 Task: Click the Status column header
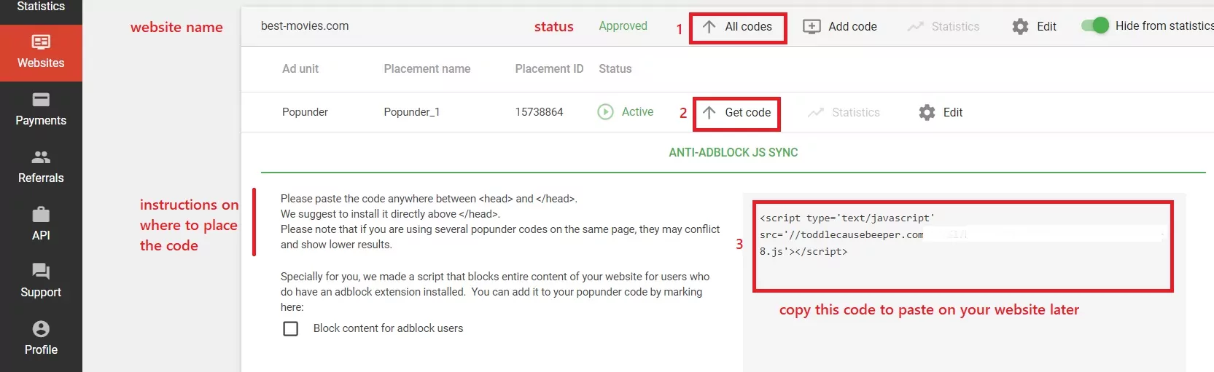615,68
